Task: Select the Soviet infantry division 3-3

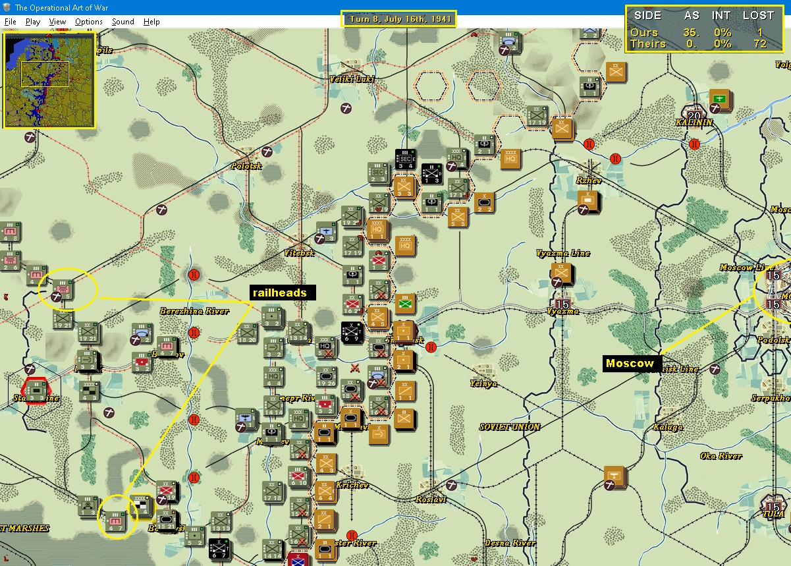Action: [x=404, y=188]
